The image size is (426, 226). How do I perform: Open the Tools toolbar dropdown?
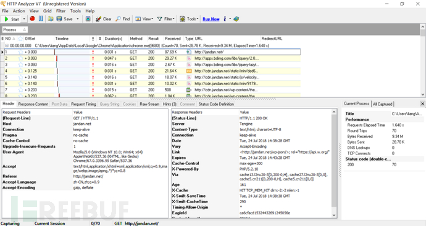coord(189,19)
